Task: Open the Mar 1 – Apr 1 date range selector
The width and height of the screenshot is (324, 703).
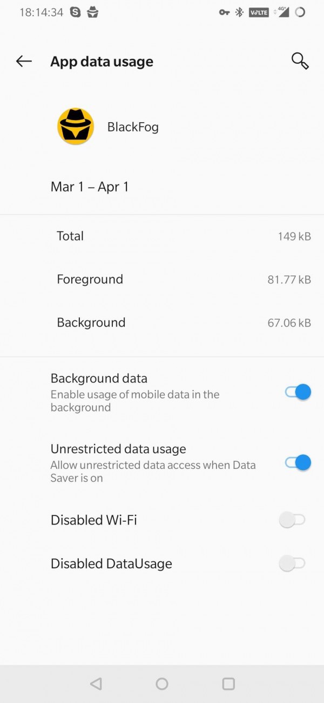Action: coord(89,187)
